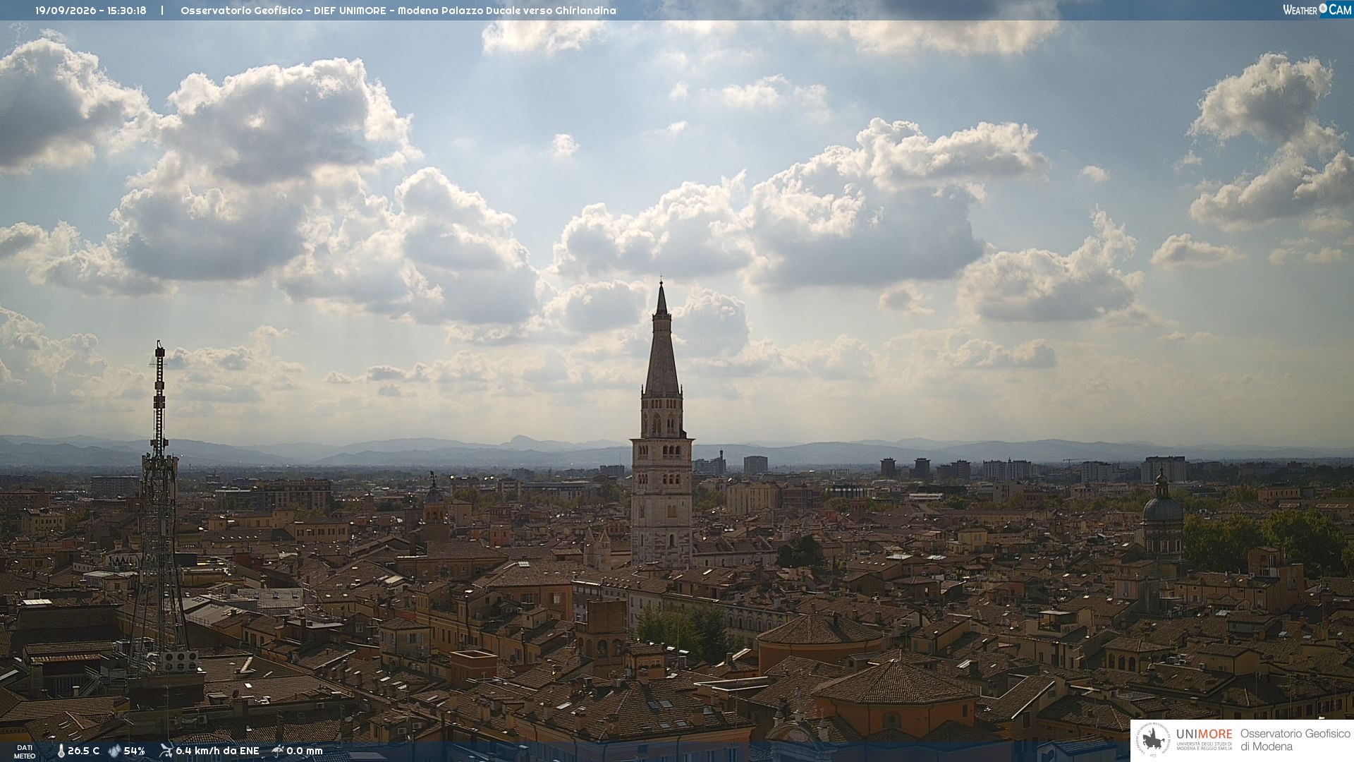
Task: Click the Ghirlandina tower spire
Action: (661, 339)
